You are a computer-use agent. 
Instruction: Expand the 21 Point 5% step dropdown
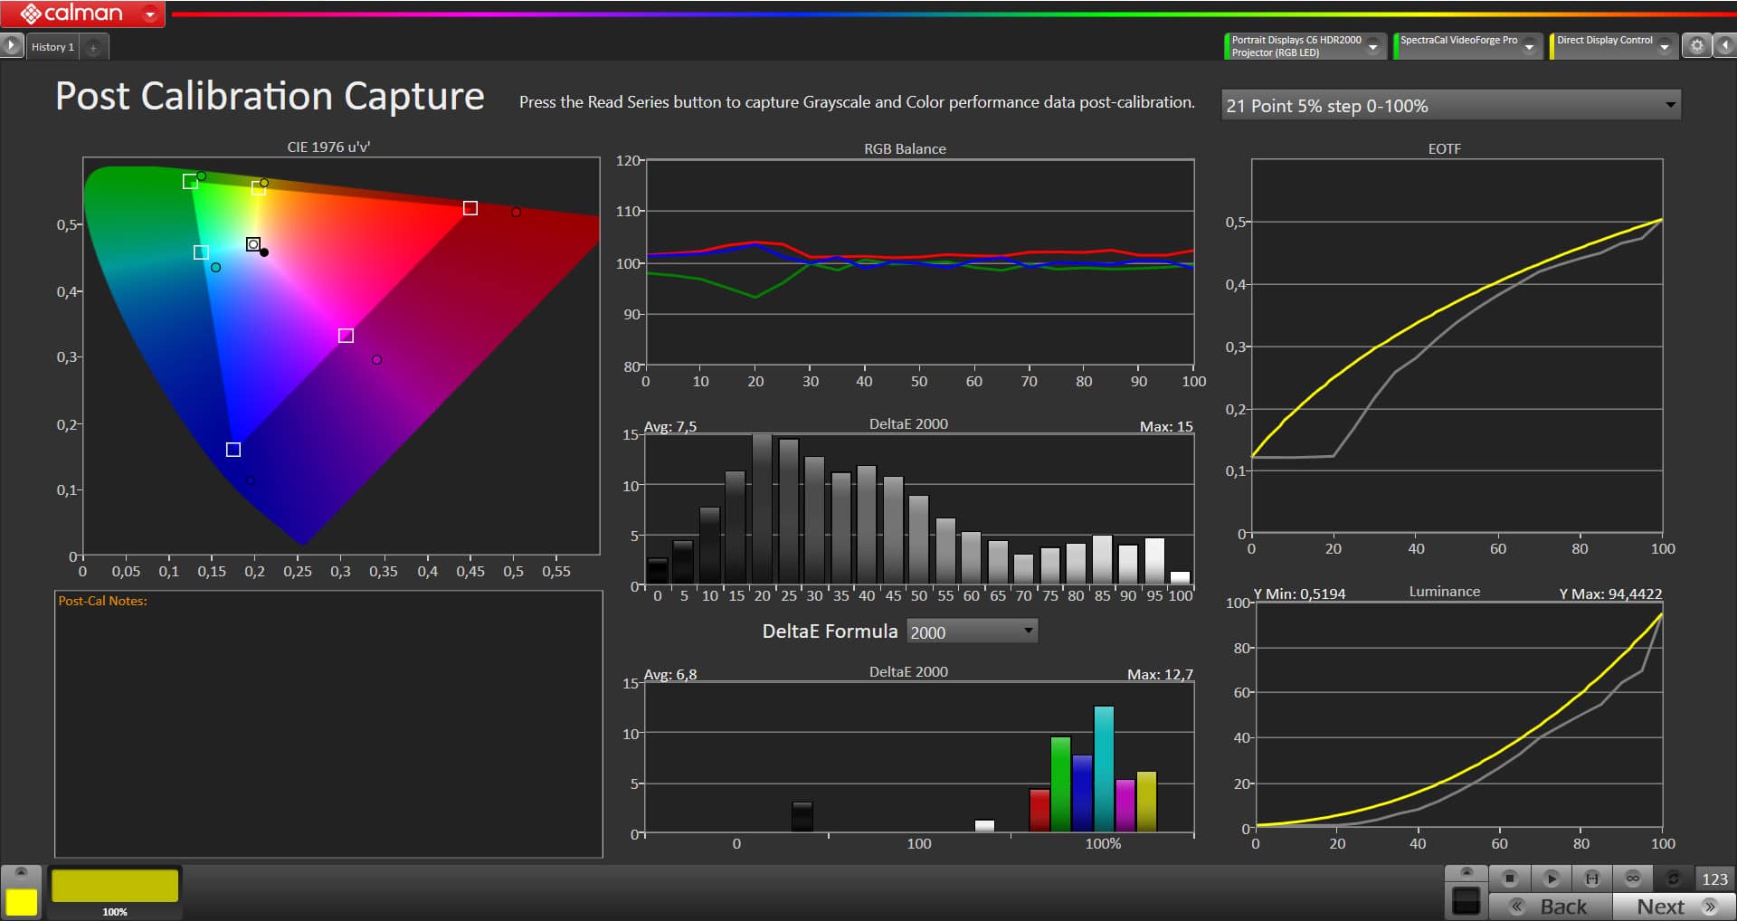pos(1669,105)
